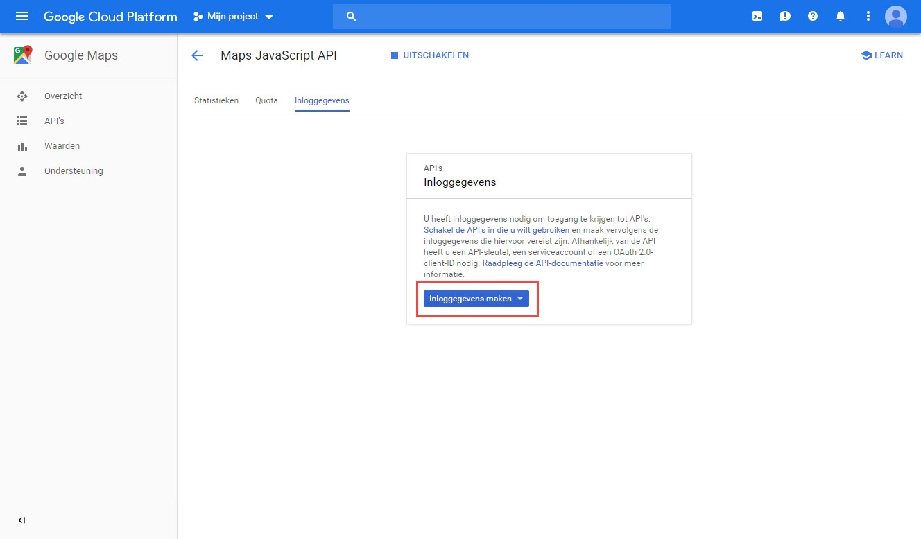Collapse the sidebar with the bottom-left arrow
The image size is (921, 539).
21,520
